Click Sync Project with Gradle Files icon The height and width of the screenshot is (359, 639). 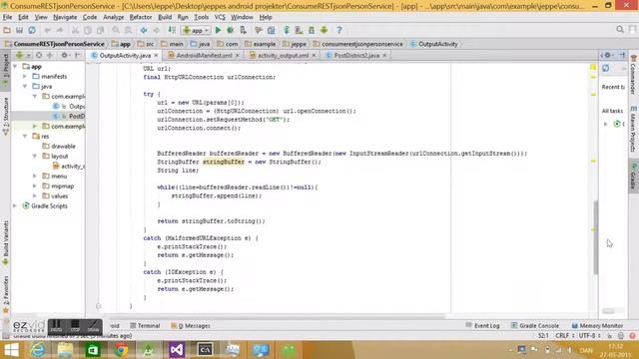click(287, 30)
